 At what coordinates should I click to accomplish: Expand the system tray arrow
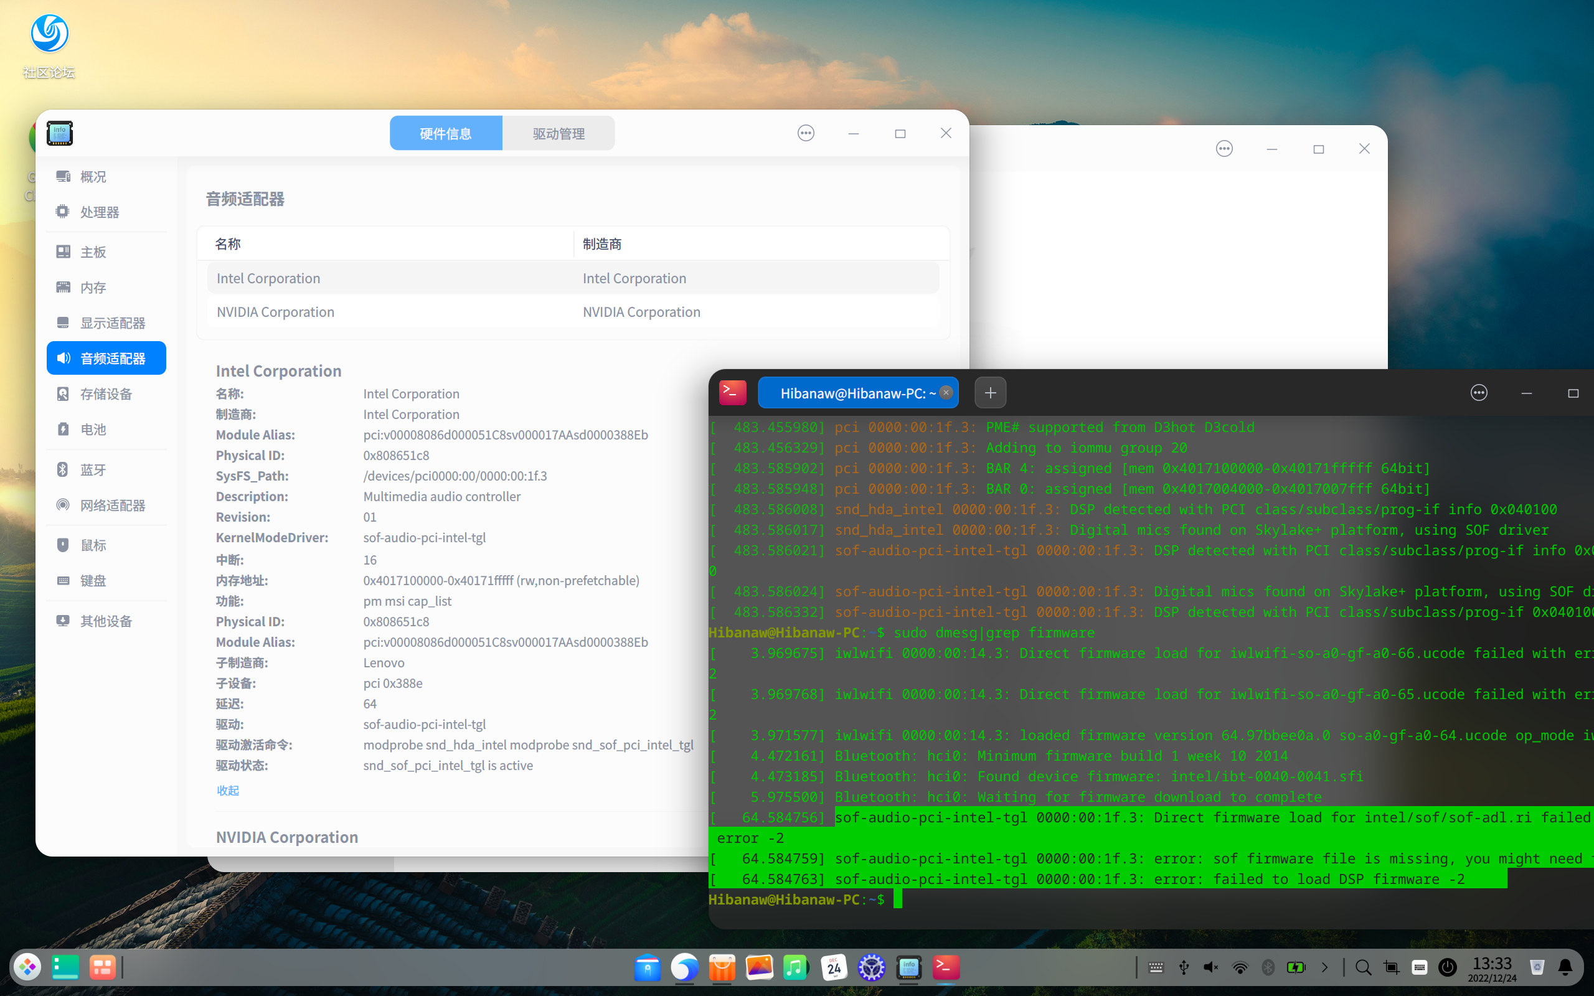pos(1324,967)
